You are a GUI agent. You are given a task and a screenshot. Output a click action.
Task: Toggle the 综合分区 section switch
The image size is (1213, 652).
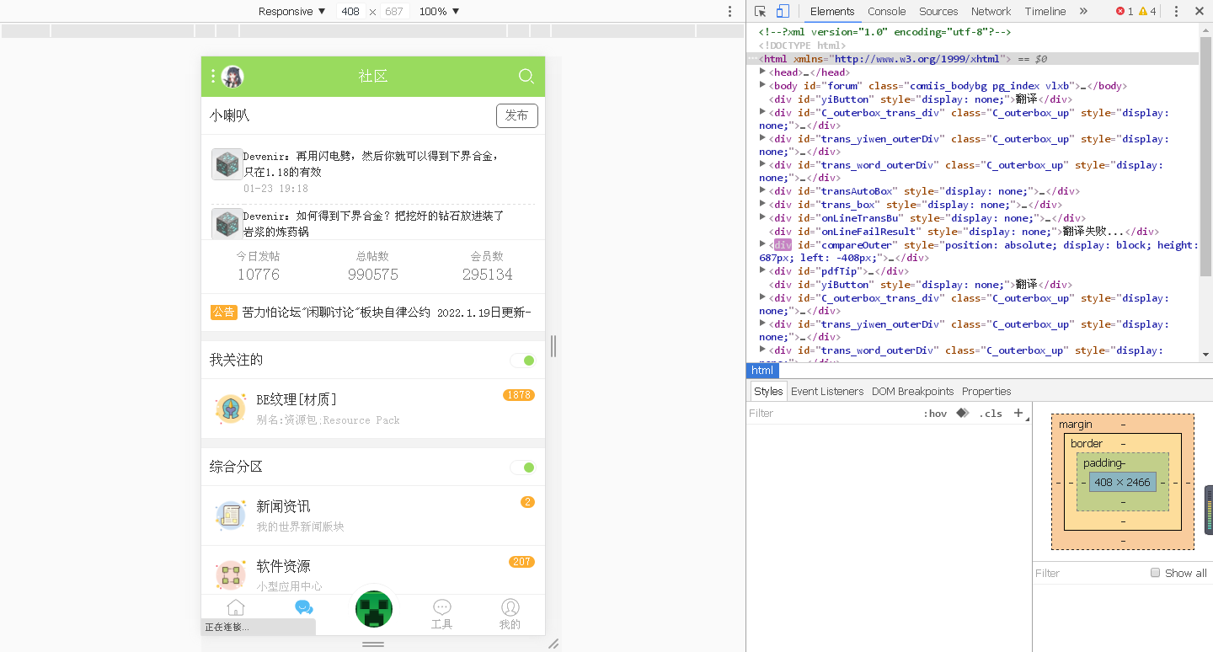[x=523, y=468]
